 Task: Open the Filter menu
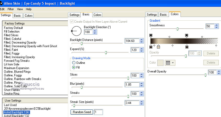(x=11, y=9)
